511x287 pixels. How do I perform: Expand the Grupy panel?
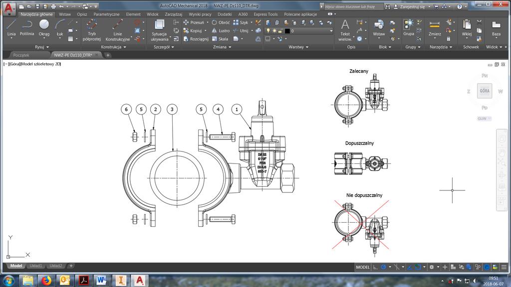pos(413,47)
